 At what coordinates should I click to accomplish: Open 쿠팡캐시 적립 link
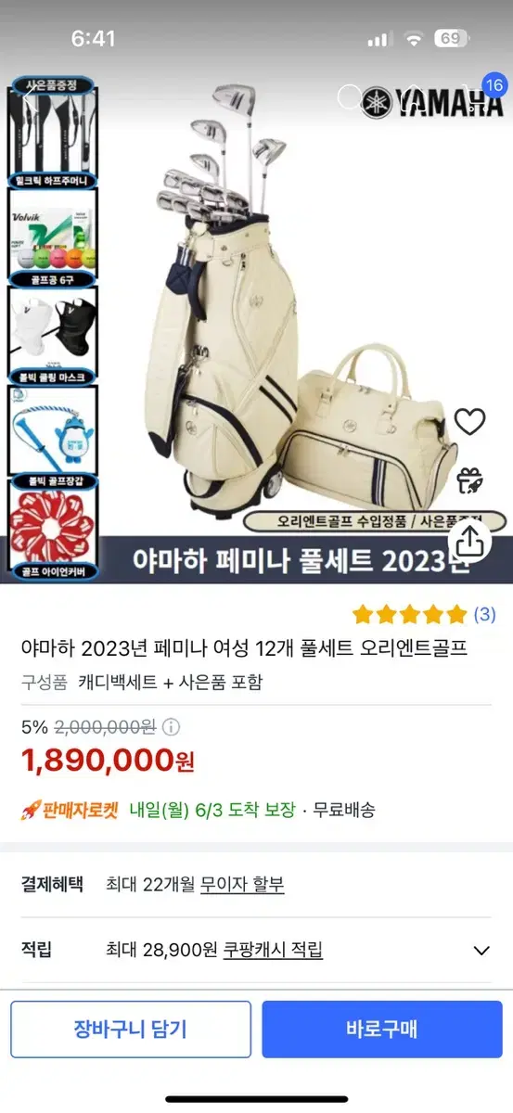point(273,950)
